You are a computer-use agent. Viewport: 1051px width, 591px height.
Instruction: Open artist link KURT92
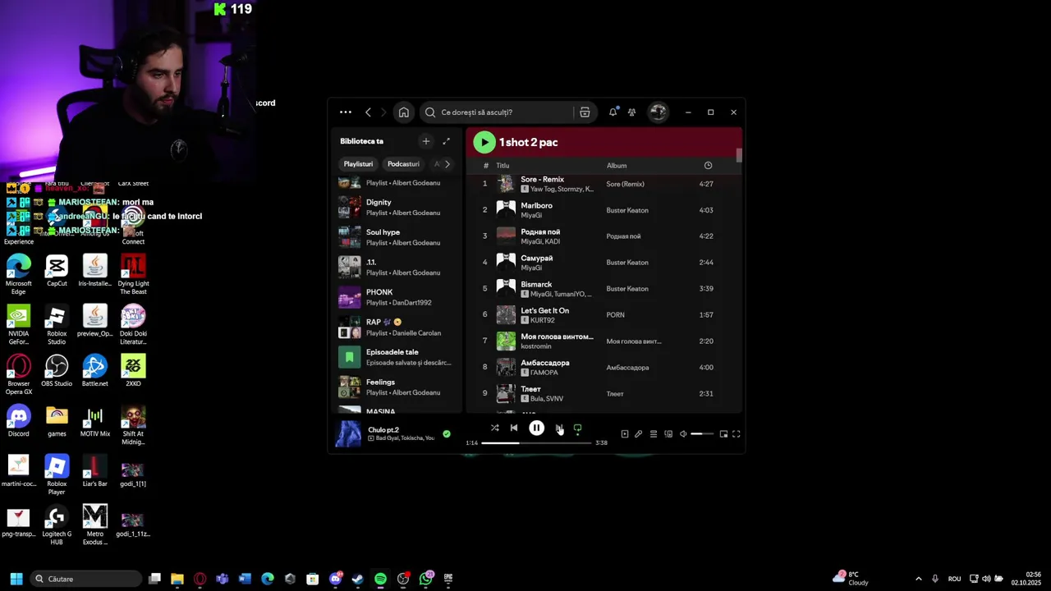pos(544,320)
